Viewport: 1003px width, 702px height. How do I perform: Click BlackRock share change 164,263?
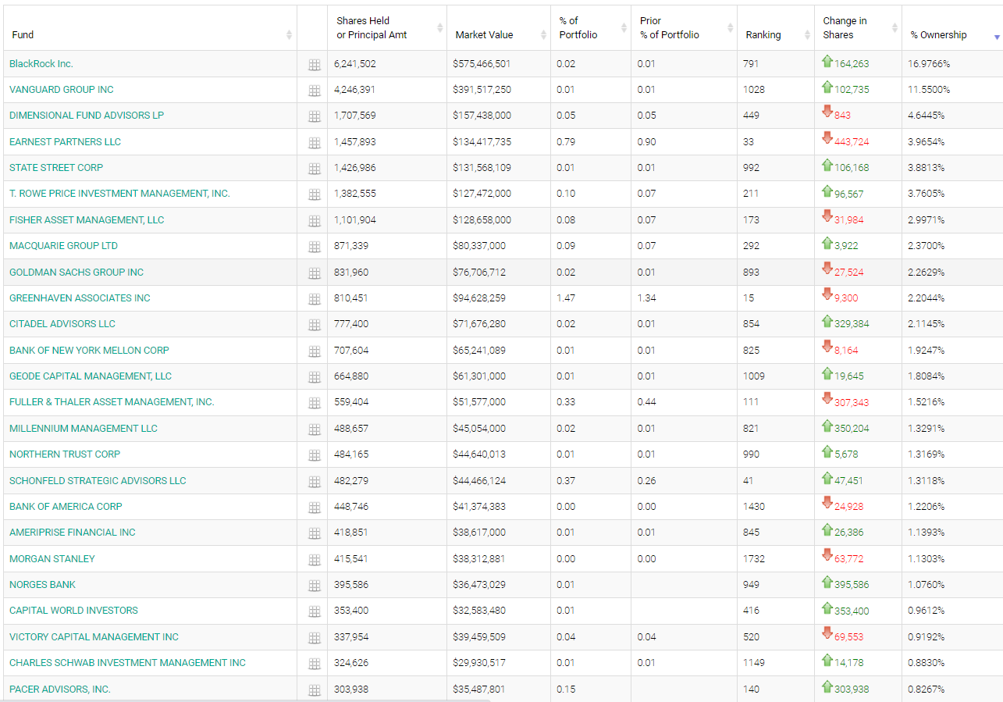[852, 64]
